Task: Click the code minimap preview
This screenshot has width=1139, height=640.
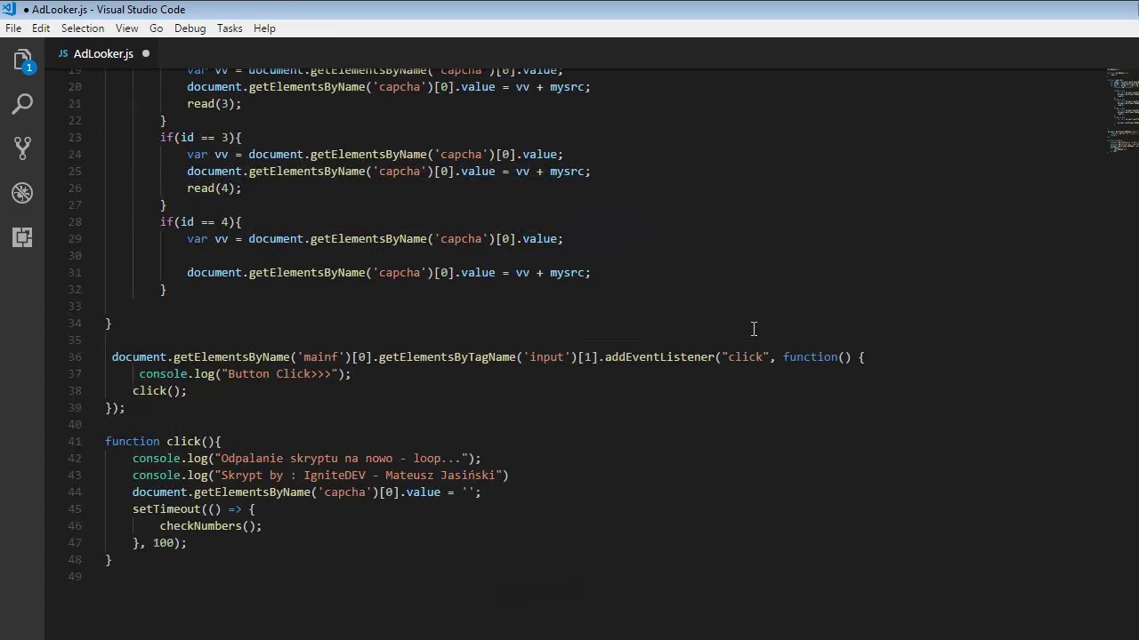Action: coord(1123,111)
